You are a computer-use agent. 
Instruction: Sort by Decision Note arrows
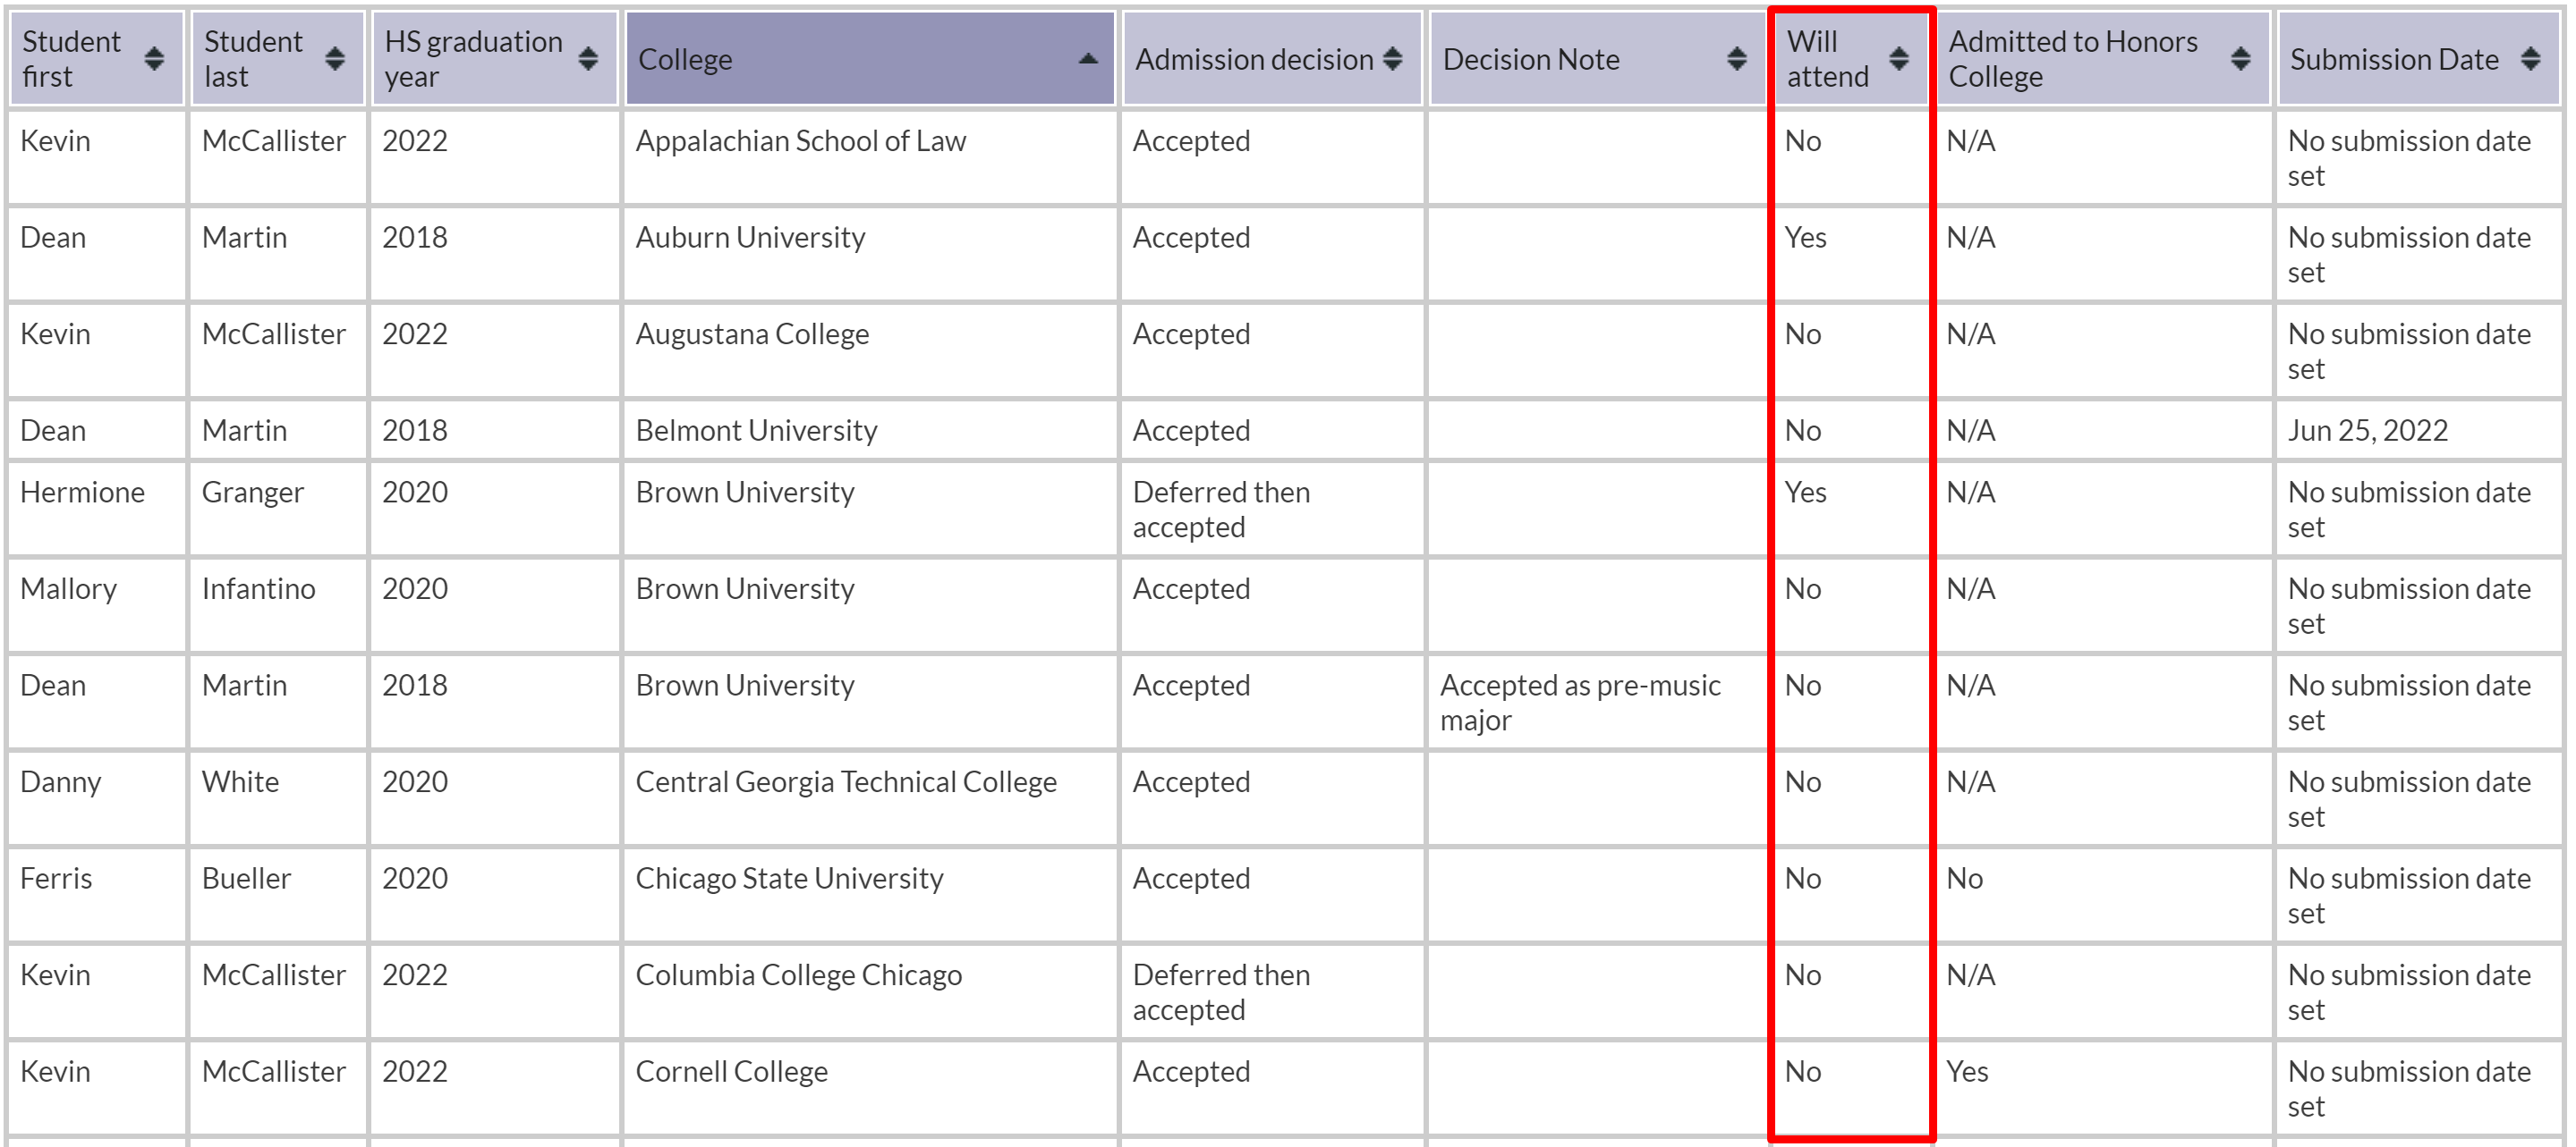pyautogui.click(x=1737, y=59)
